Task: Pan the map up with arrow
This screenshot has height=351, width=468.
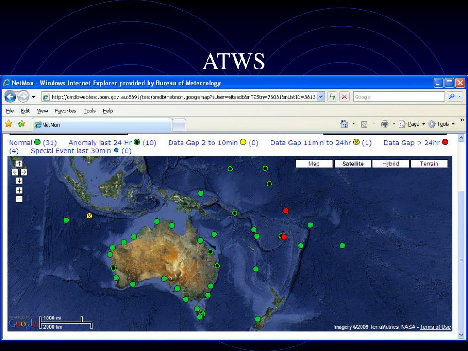Action: (x=19, y=164)
